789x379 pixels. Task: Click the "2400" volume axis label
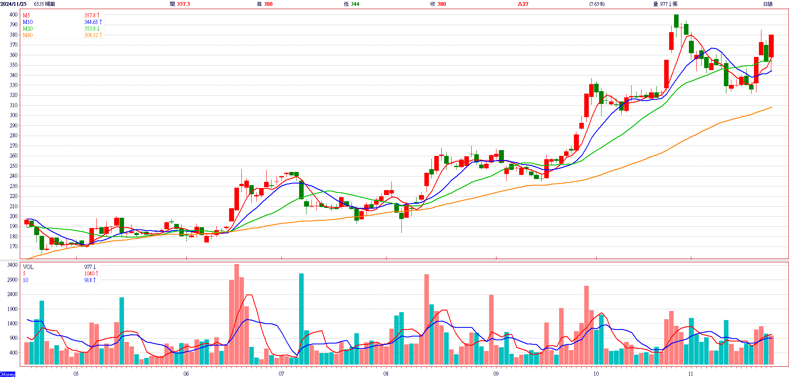point(12,294)
